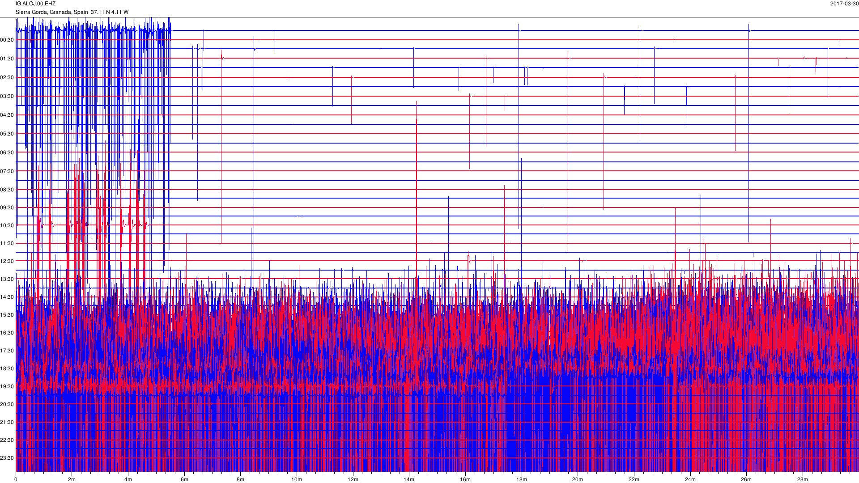This screenshot has height=483, width=859.
Task: Select the 15:30 time axis label
Action: coord(7,315)
